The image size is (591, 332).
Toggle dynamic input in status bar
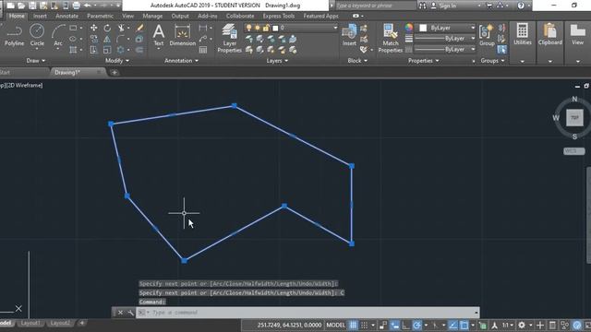(x=394, y=325)
